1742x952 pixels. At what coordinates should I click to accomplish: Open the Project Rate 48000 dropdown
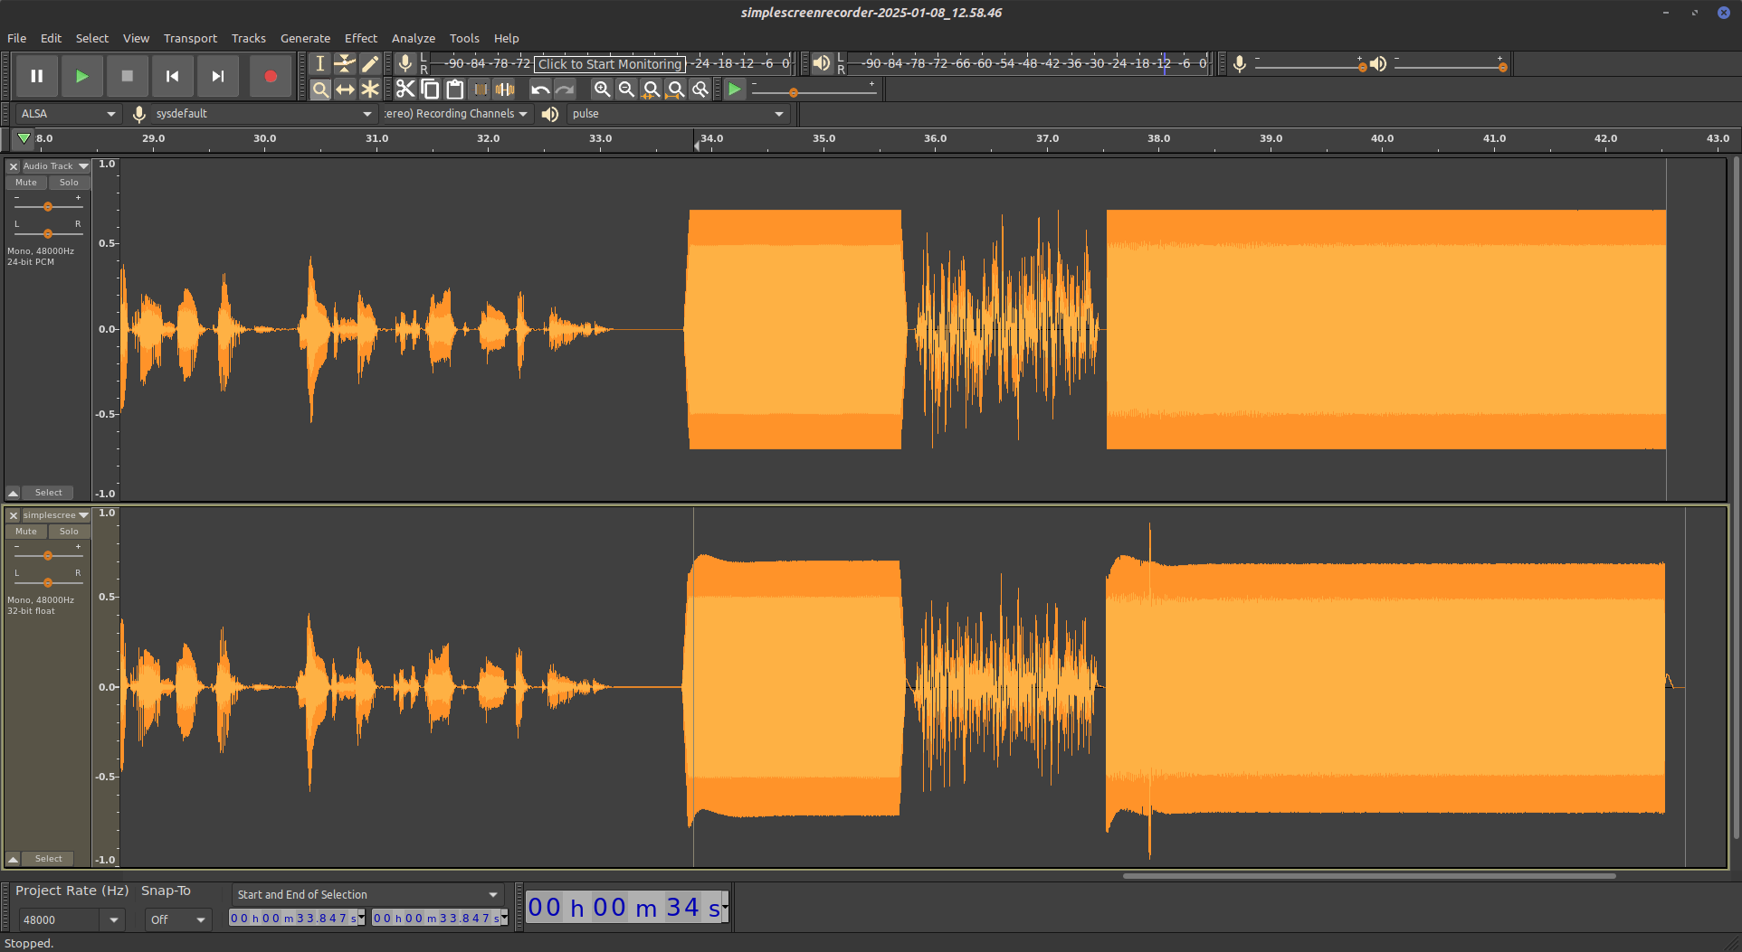click(x=71, y=919)
